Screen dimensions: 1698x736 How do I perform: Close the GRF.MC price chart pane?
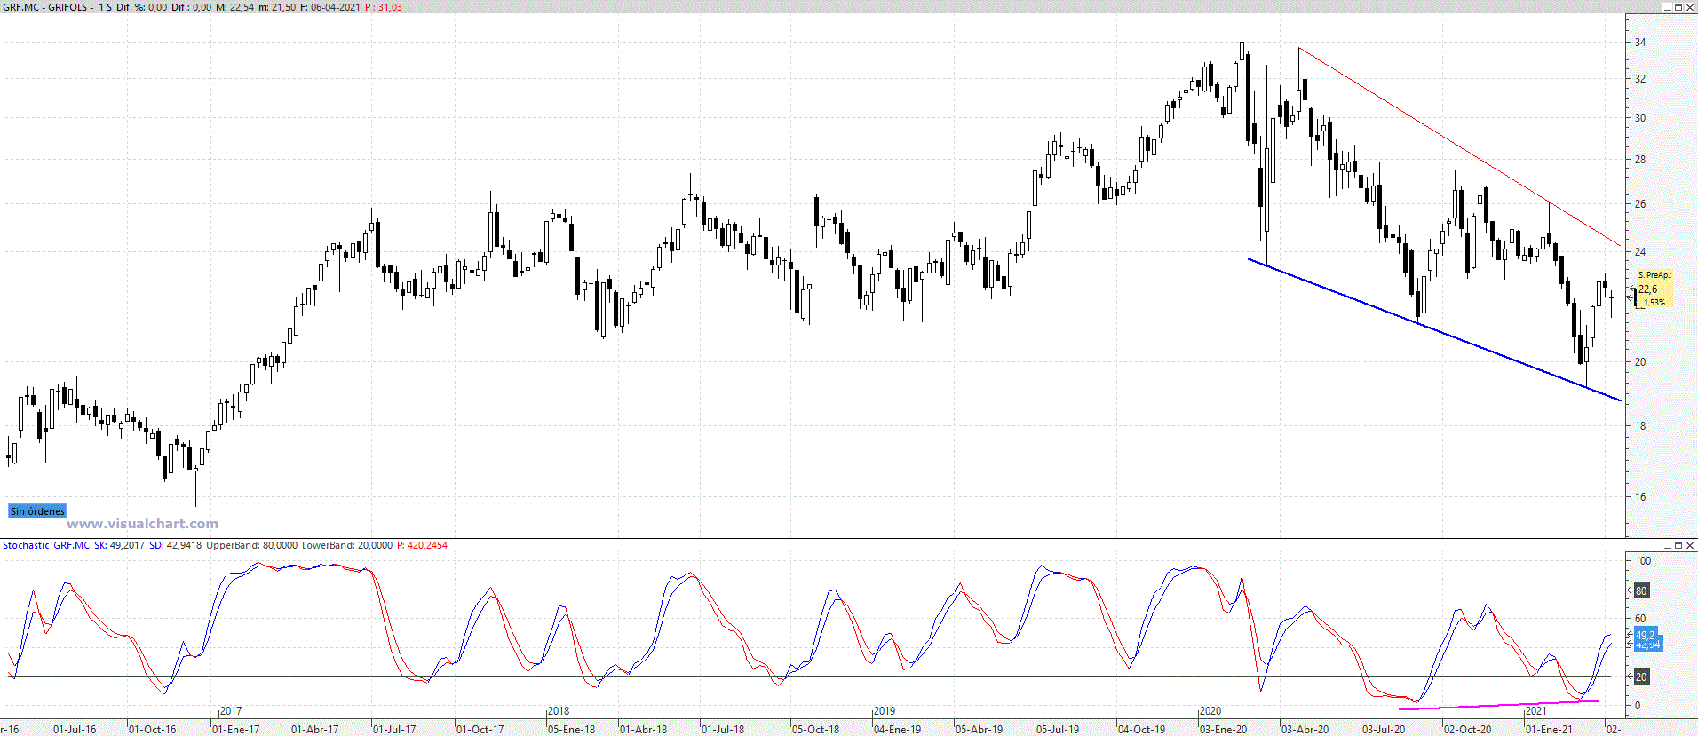(1690, 7)
